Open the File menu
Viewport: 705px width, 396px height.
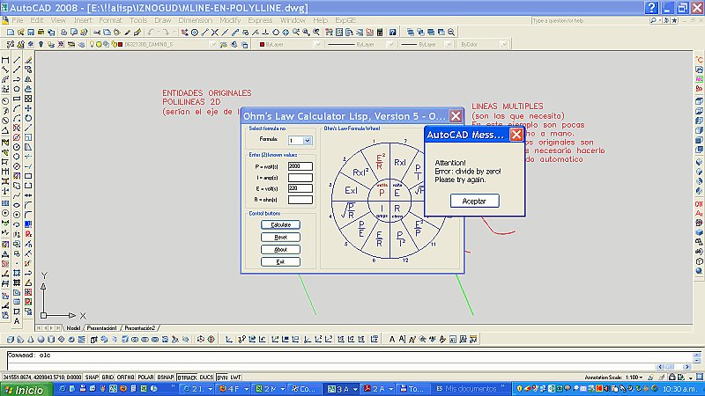[18, 20]
